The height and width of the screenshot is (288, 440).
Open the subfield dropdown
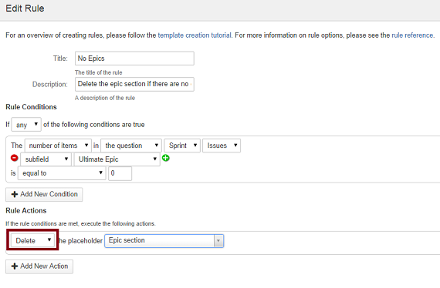46,159
